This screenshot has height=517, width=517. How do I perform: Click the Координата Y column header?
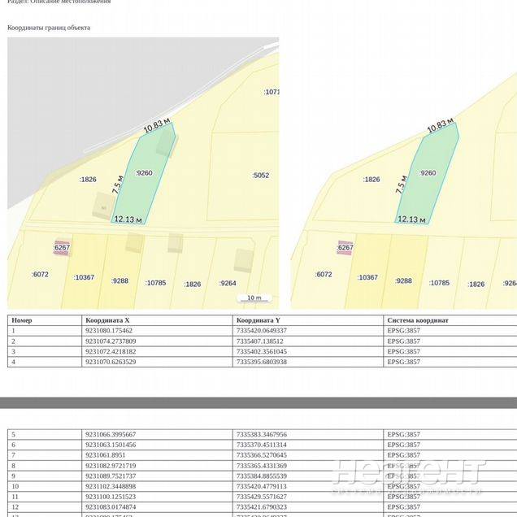(258, 320)
